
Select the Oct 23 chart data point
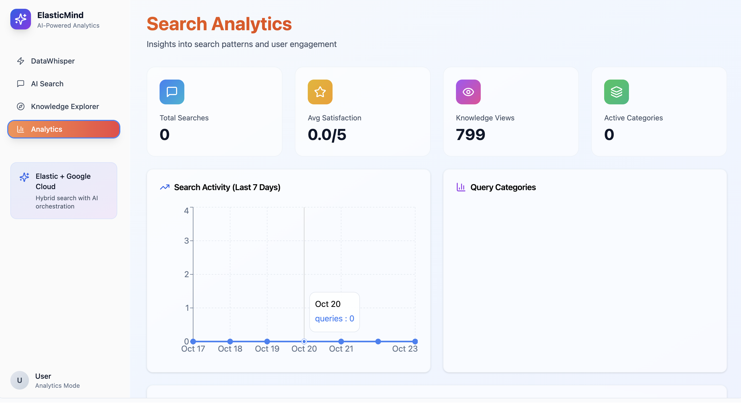[415, 342]
